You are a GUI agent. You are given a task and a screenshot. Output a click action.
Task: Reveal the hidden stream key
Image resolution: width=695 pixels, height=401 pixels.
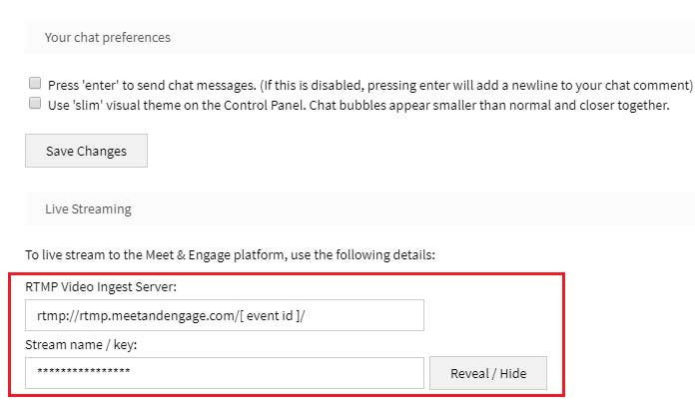[488, 373]
